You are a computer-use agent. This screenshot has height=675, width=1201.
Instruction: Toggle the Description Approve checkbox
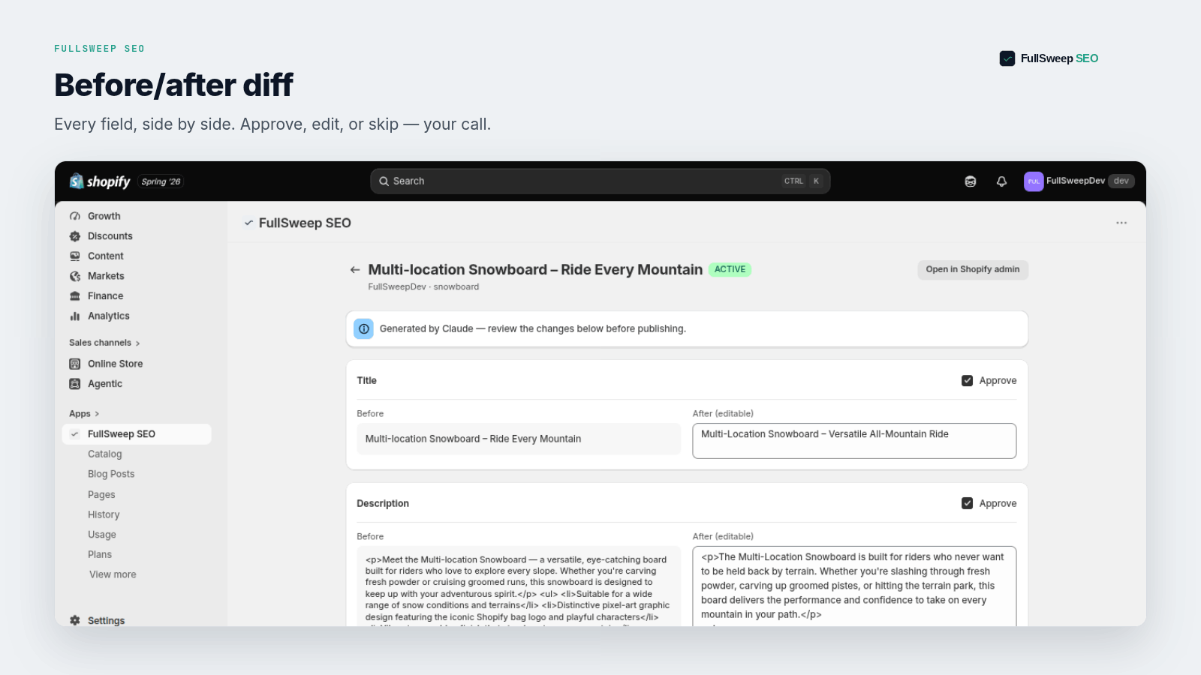click(968, 504)
